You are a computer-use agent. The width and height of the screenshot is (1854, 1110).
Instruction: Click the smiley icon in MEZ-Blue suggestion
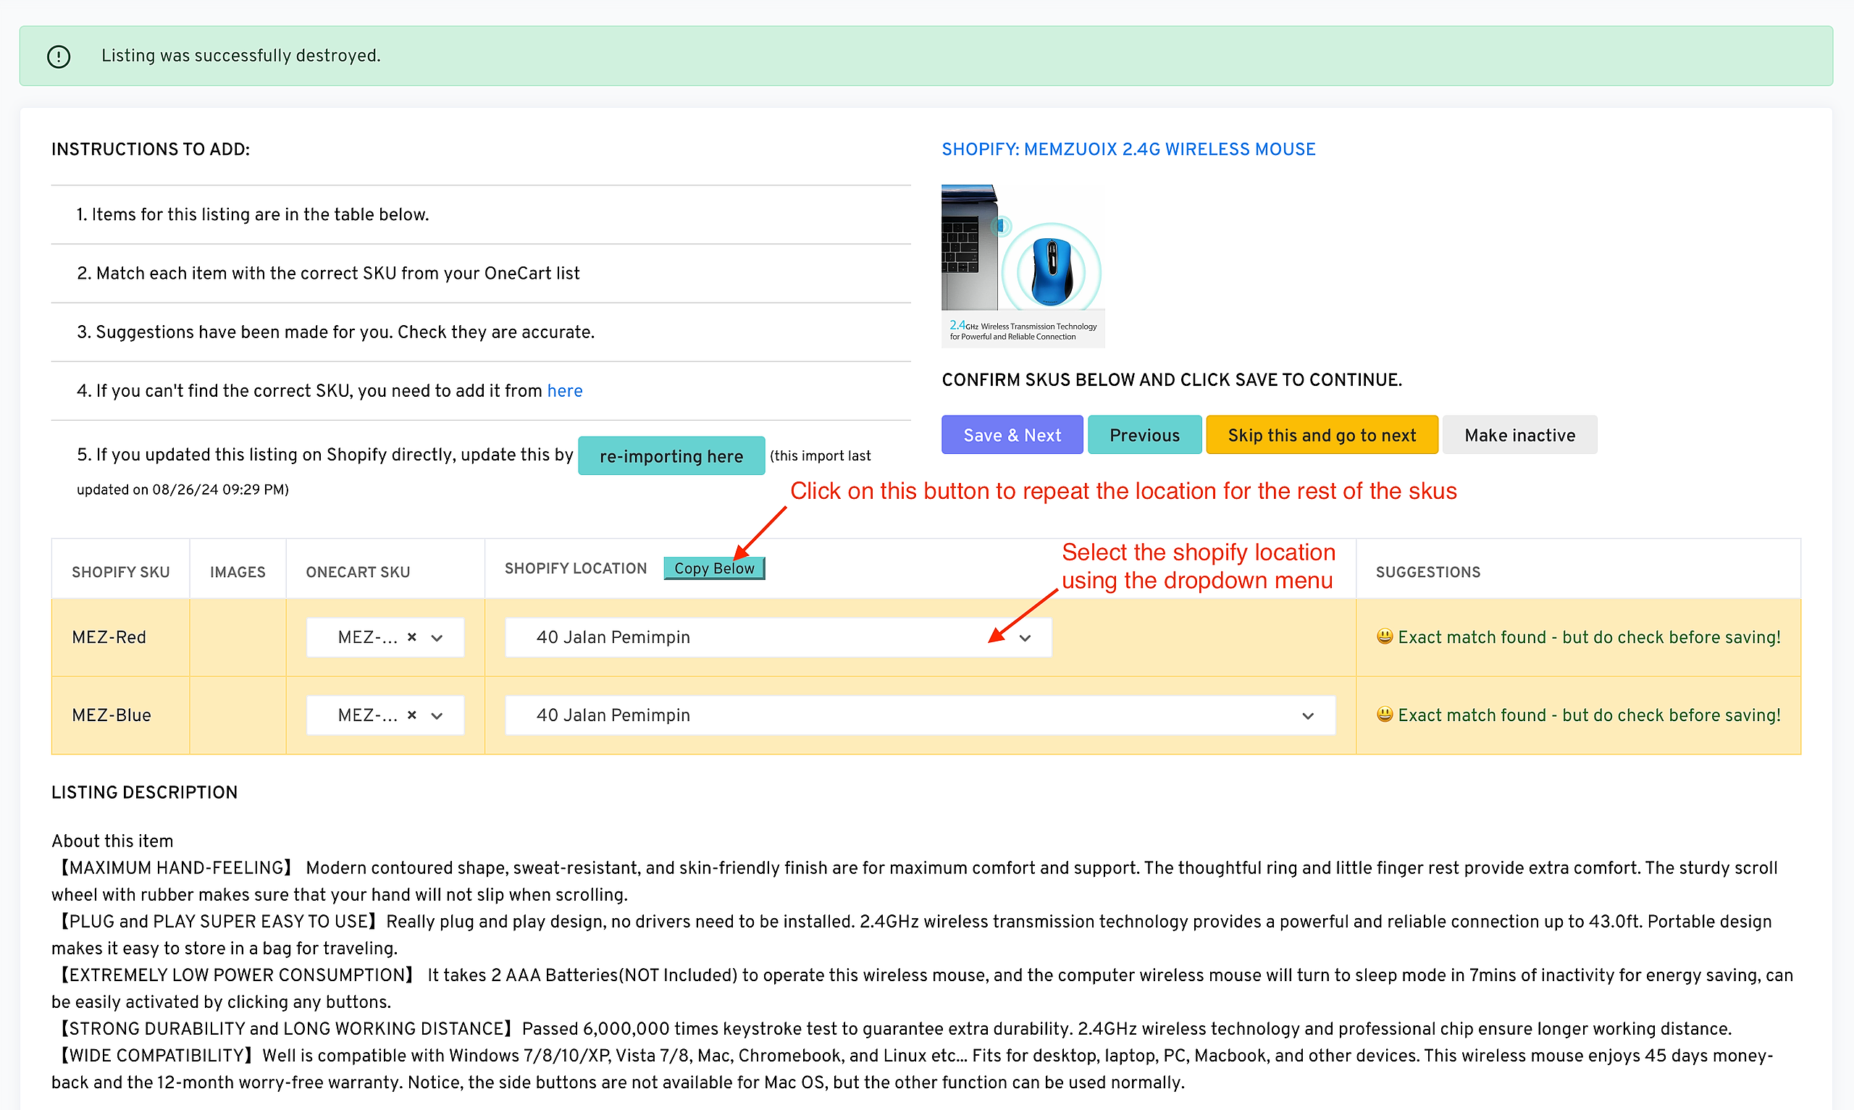pyautogui.click(x=1384, y=715)
